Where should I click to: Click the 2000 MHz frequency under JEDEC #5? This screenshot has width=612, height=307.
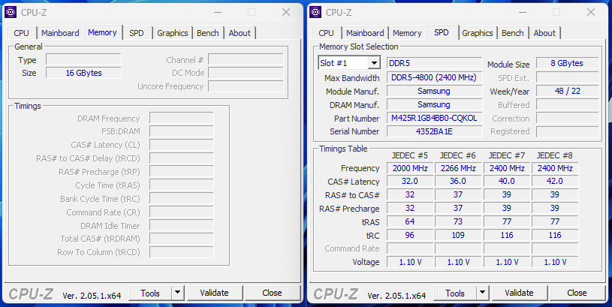tap(410, 168)
